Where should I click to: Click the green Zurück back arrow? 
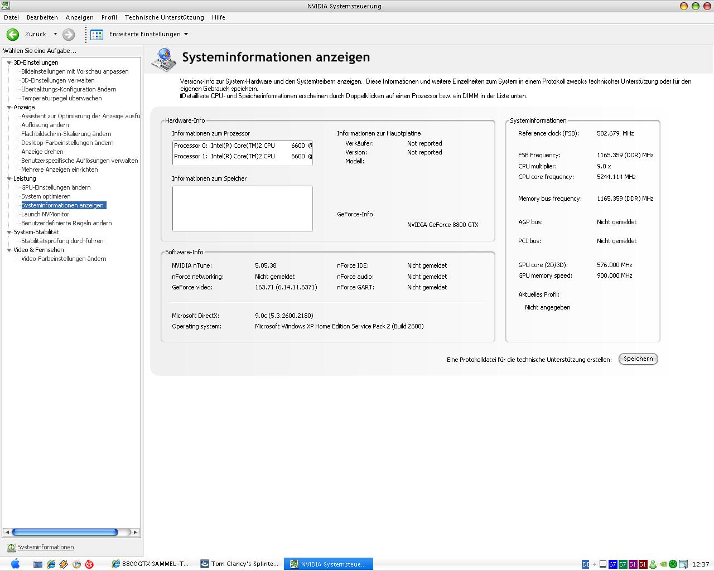(13, 35)
